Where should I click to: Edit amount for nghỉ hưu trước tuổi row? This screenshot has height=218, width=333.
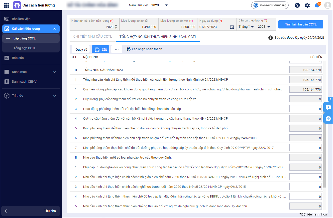tap(306, 187)
